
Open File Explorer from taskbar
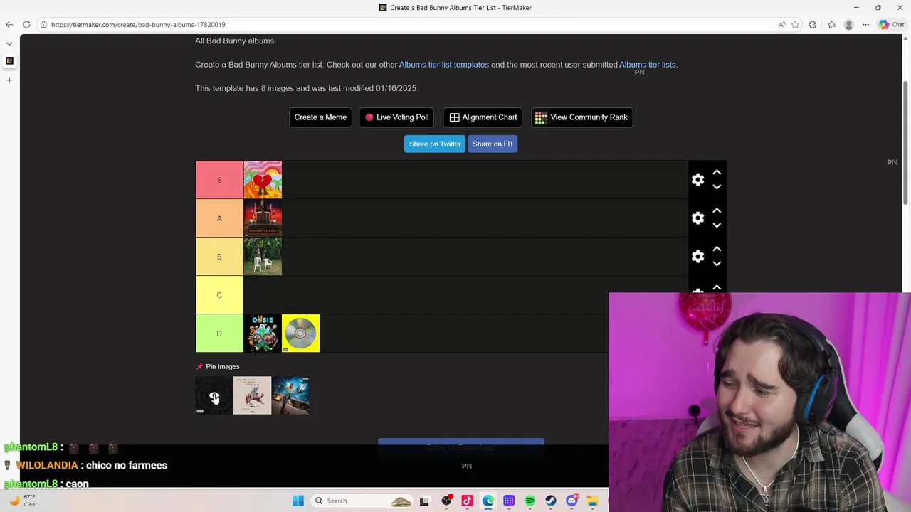[x=592, y=501]
